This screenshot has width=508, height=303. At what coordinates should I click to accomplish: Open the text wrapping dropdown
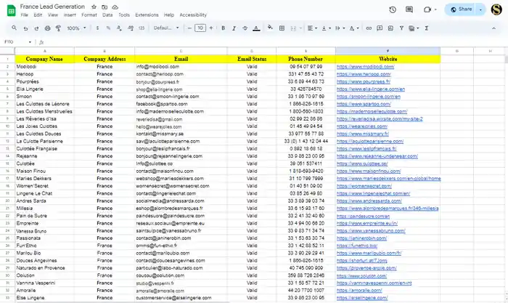(x=340, y=28)
